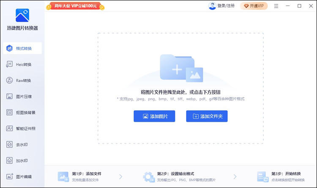Click the diamond icon in 开通VIP

(246, 6)
